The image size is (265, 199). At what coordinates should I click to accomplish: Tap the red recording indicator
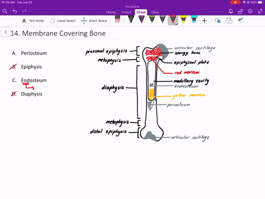(235, 2)
